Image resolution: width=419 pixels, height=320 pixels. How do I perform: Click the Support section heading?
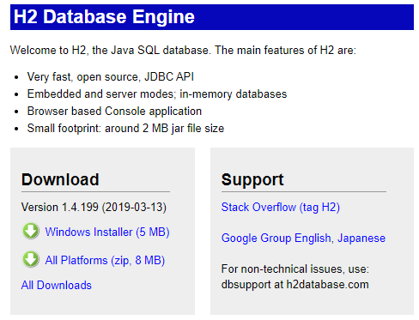[252, 180]
